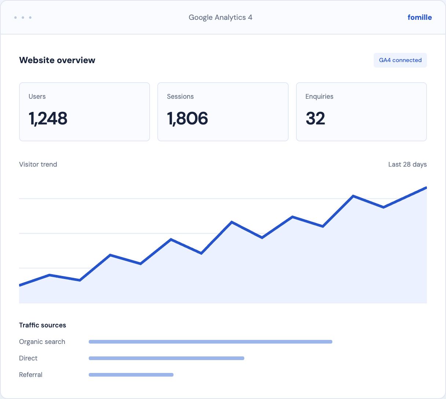The width and height of the screenshot is (446, 399).
Task: Select the Users card showing 1,248
Action: point(84,112)
